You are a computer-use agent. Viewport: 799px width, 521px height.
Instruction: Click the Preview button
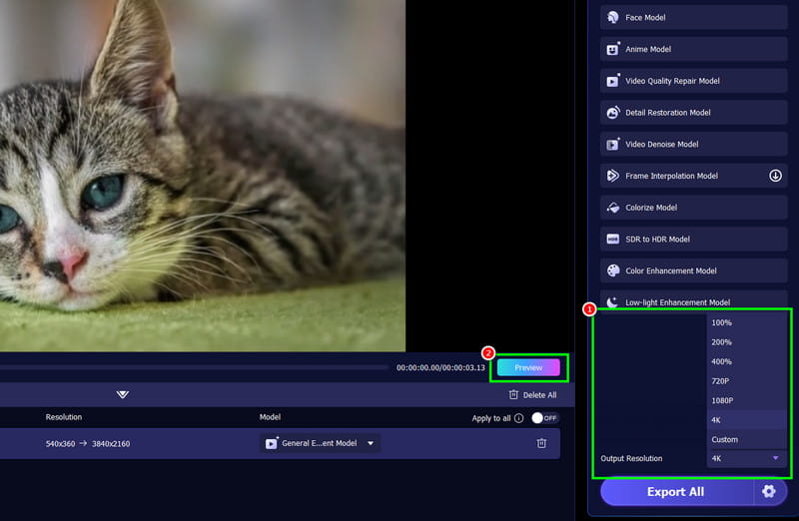point(528,367)
